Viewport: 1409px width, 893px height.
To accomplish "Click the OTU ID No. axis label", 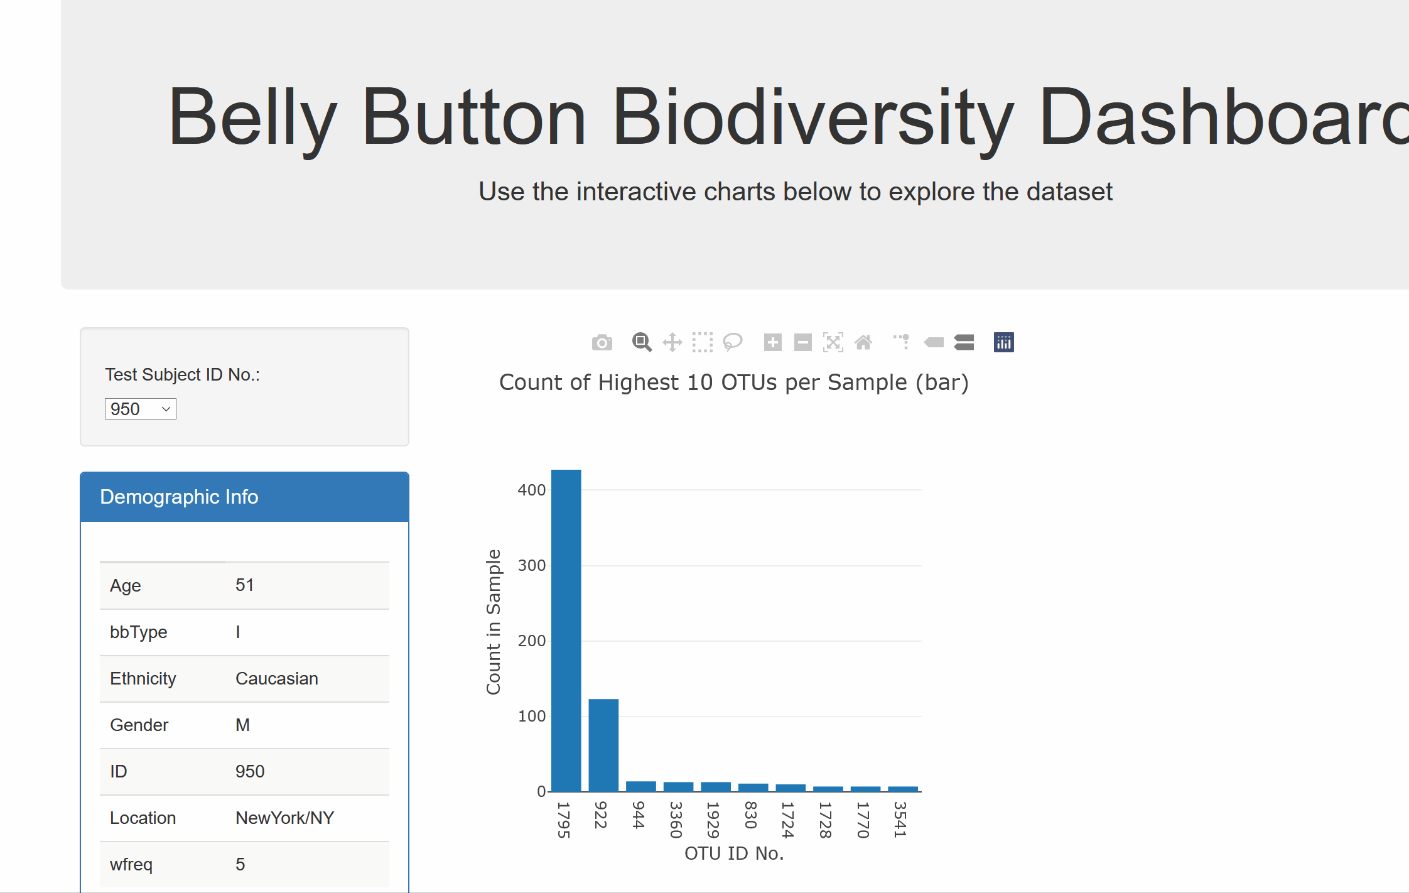I will pos(734,853).
